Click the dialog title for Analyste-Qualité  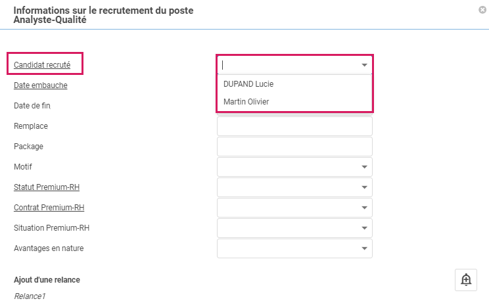[103, 15]
